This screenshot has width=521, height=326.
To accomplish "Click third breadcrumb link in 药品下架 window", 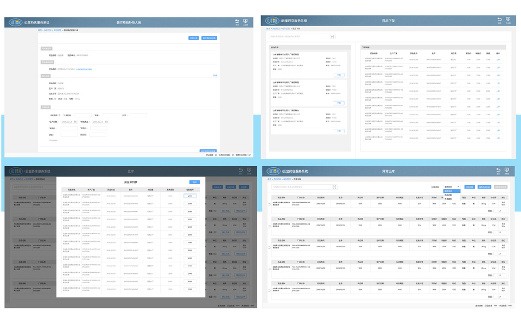I will pyautogui.click(x=286, y=29).
